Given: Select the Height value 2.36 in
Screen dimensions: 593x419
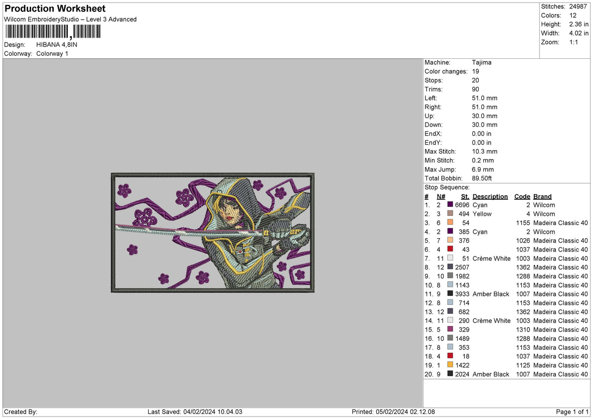Looking at the screenshot, I should coord(579,24).
